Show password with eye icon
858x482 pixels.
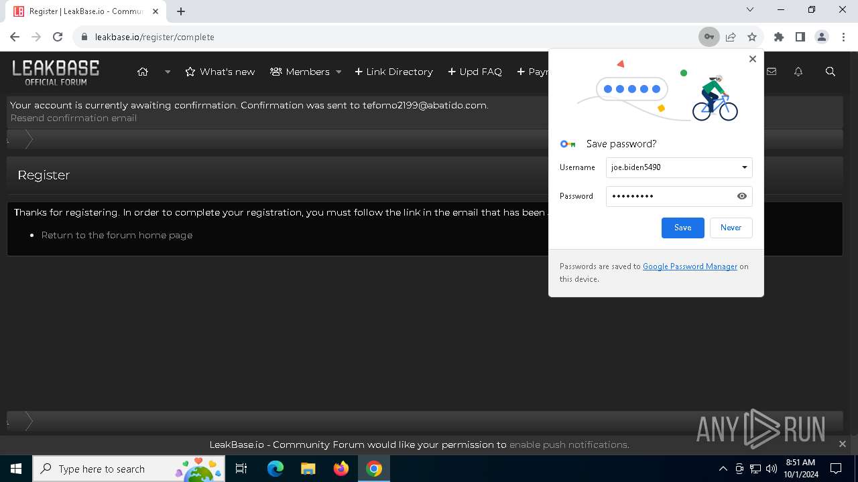coord(742,196)
